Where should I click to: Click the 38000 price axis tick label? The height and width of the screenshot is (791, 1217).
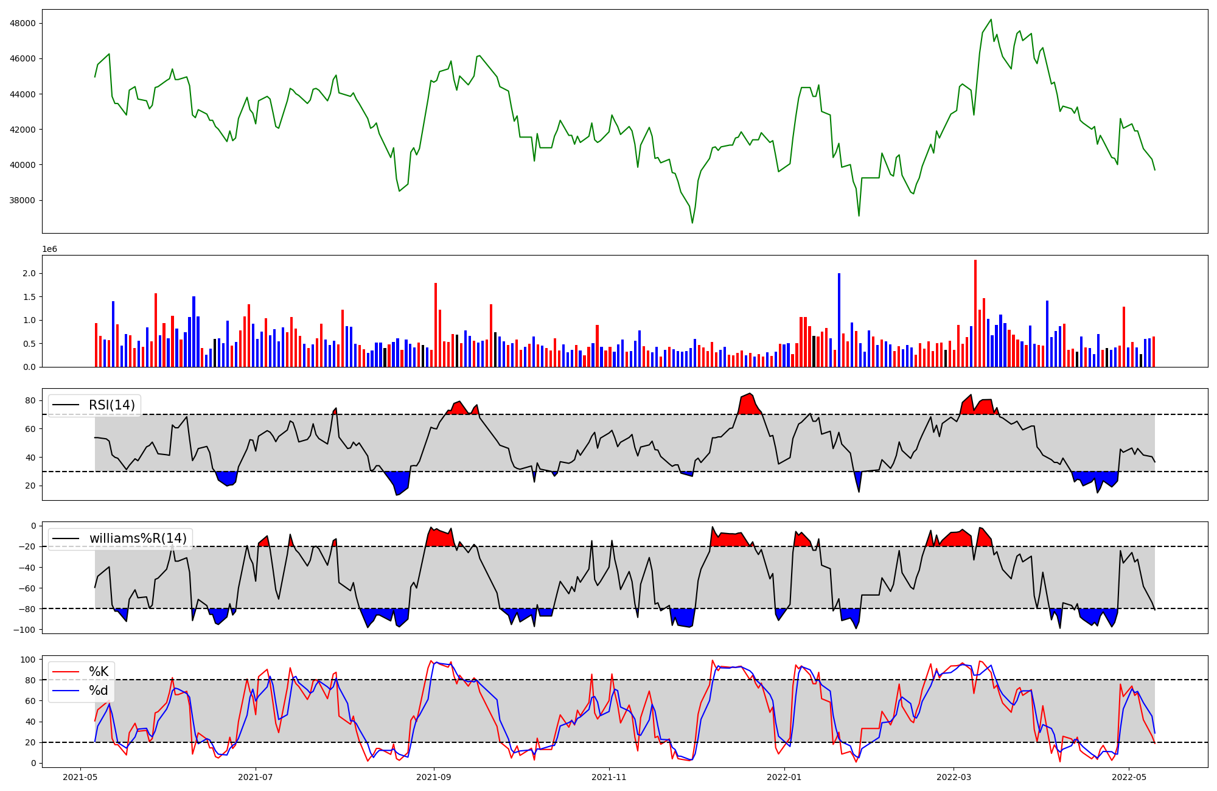tap(23, 200)
